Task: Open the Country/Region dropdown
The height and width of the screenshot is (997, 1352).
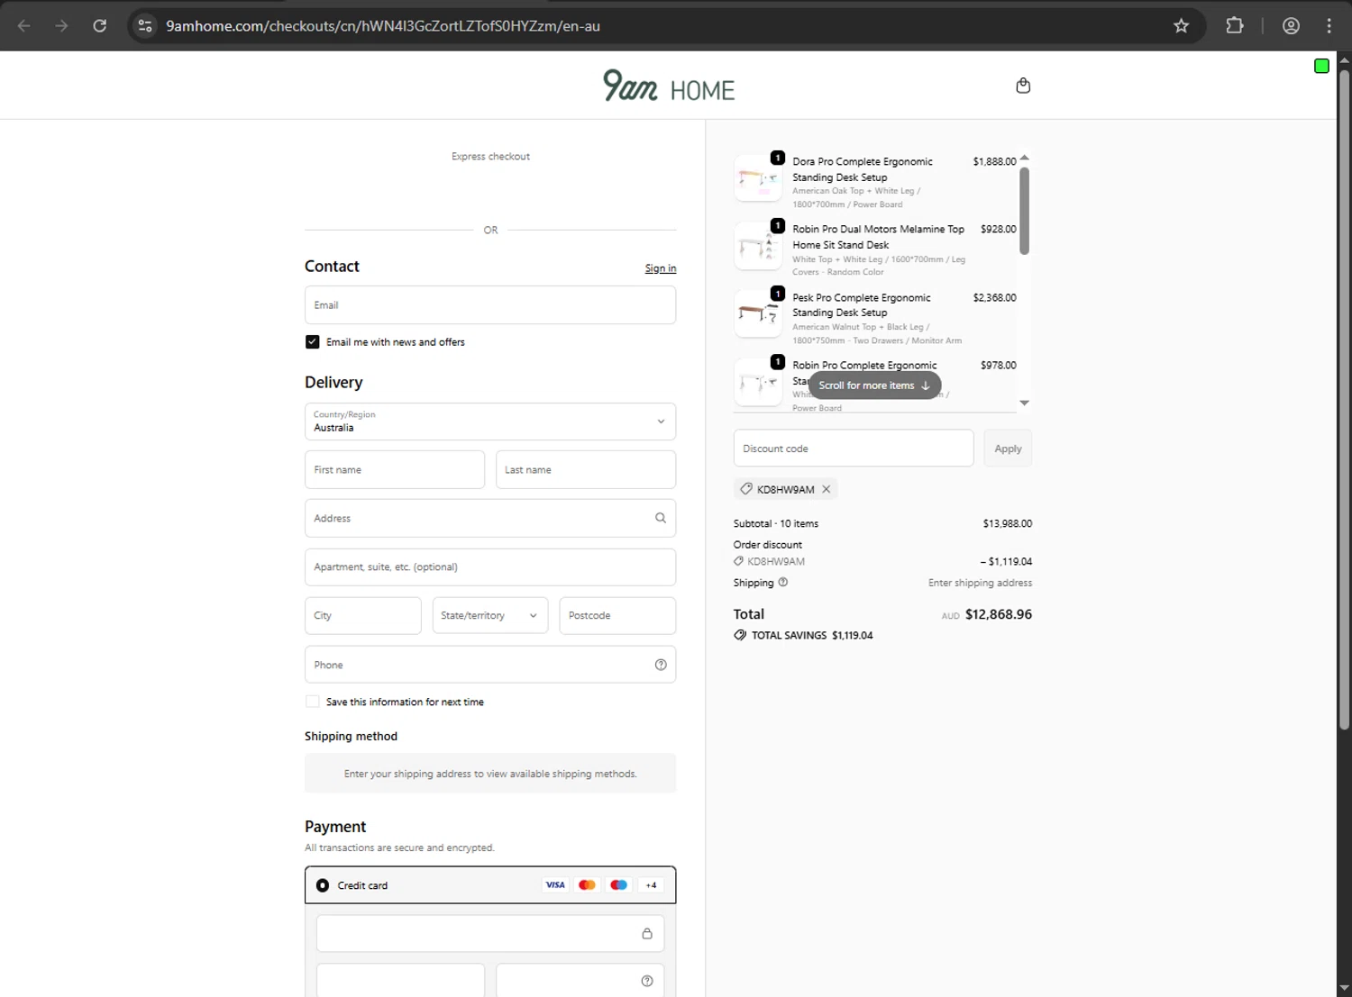Action: tap(490, 421)
